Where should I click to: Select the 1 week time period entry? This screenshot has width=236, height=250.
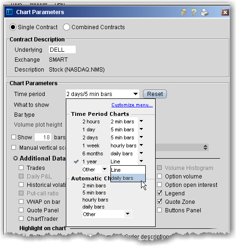[91, 145]
